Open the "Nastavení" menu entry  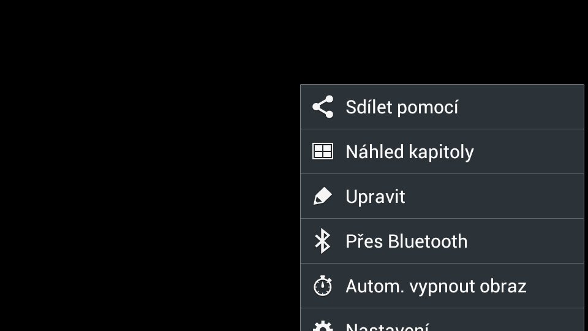(x=388, y=327)
